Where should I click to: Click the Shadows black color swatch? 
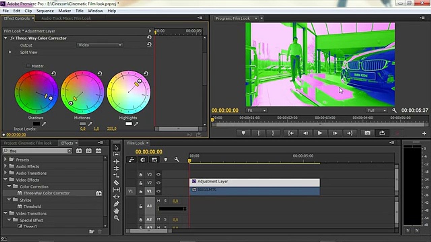(x=36, y=124)
